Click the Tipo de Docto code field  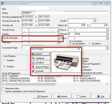tap(25, 30)
